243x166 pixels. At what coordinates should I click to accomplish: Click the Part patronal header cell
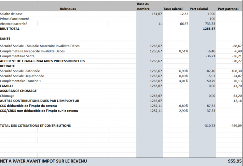click(x=228, y=9)
